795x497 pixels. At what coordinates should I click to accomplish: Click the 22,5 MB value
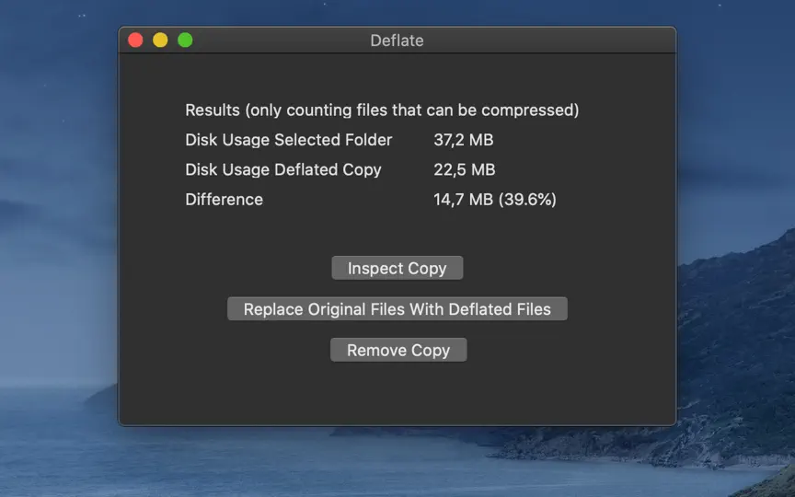(x=464, y=170)
